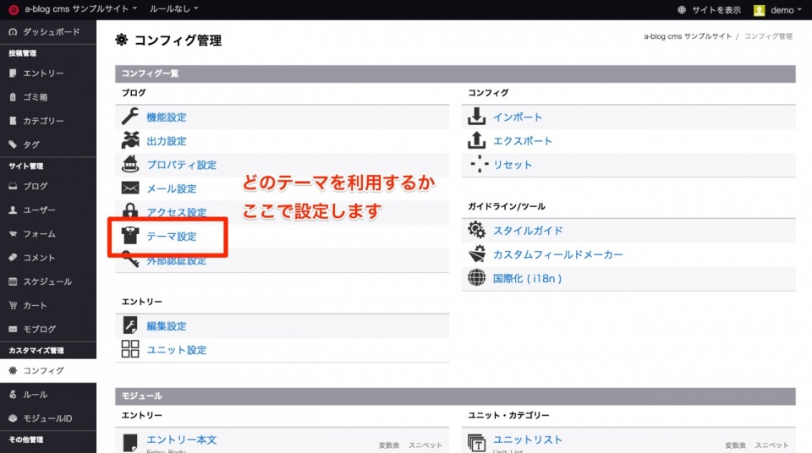Open モジュールID in the sidebar
Screen dimensions: 812x453
[48, 418]
